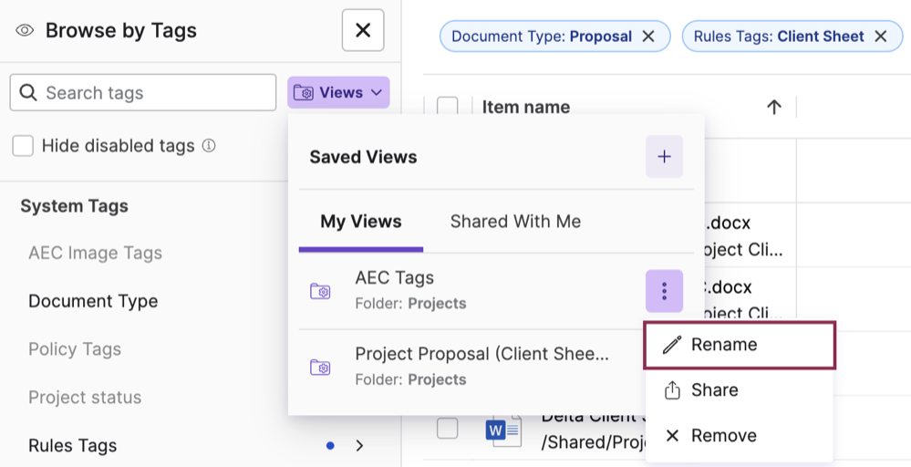Expand the Rules Tags chevron
Screen dimensions: 911x467
coord(359,446)
